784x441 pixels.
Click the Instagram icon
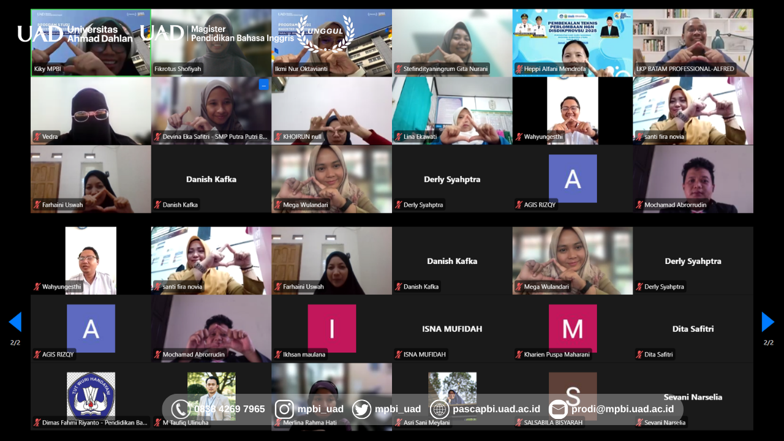point(284,409)
